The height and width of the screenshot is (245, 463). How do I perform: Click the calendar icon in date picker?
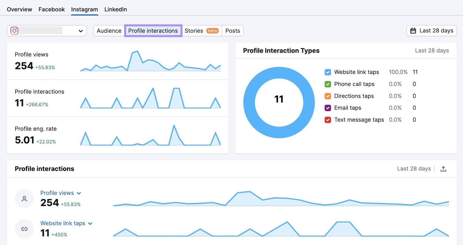coord(413,31)
